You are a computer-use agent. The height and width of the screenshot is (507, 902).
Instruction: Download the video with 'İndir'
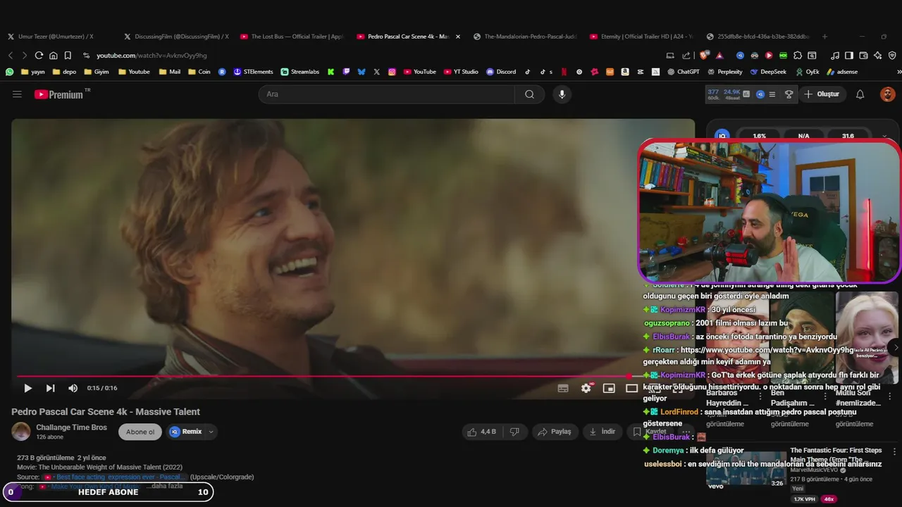603,432
